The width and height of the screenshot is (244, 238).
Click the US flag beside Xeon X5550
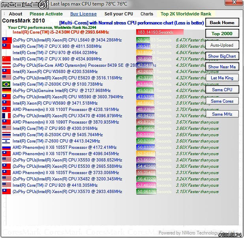[x=7, y=159]
